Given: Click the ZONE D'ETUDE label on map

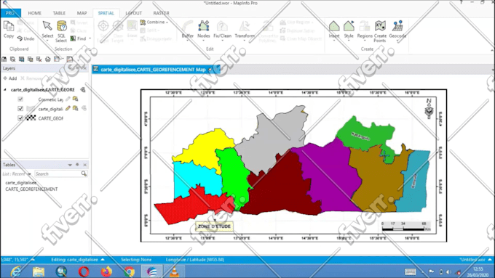Looking at the screenshot, I should 214,226.
